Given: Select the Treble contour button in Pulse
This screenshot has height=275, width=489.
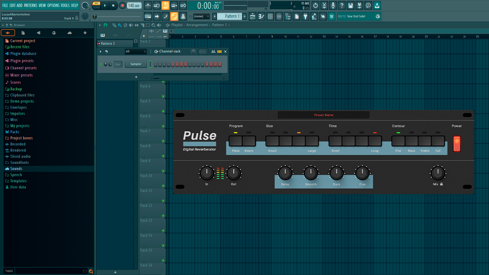Looking at the screenshot, I should 425,141.
